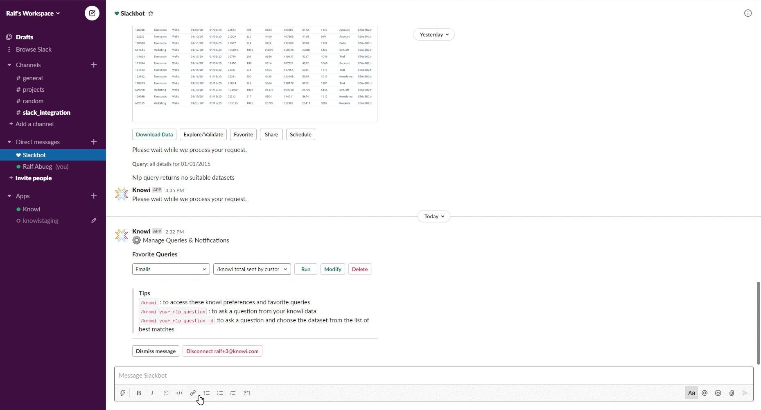Attach a file with paperclip icon
Viewport: 761px width, 410px height.
(x=732, y=393)
